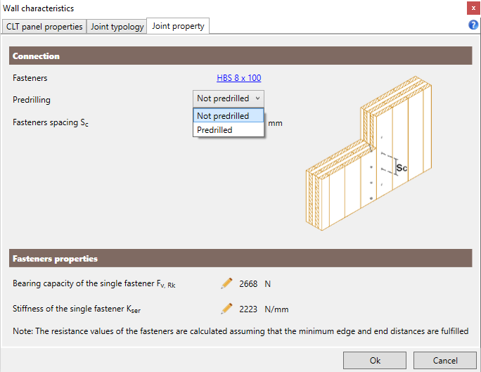
Task: Switch to the CLT panel properties tab
Action: [x=44, y=27]
